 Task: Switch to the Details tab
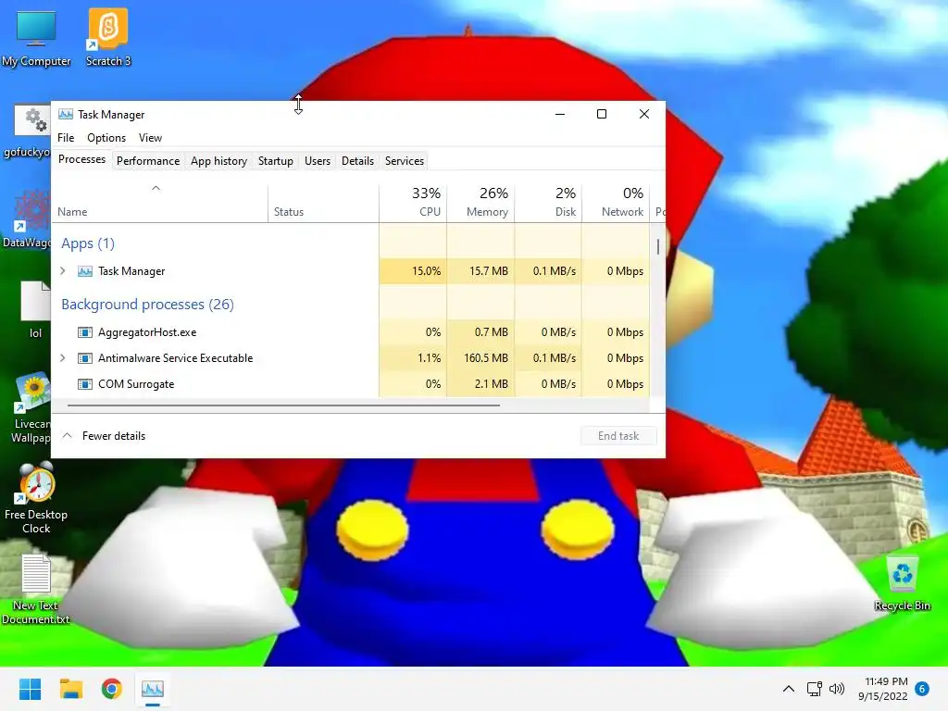(x=357, y=161)
